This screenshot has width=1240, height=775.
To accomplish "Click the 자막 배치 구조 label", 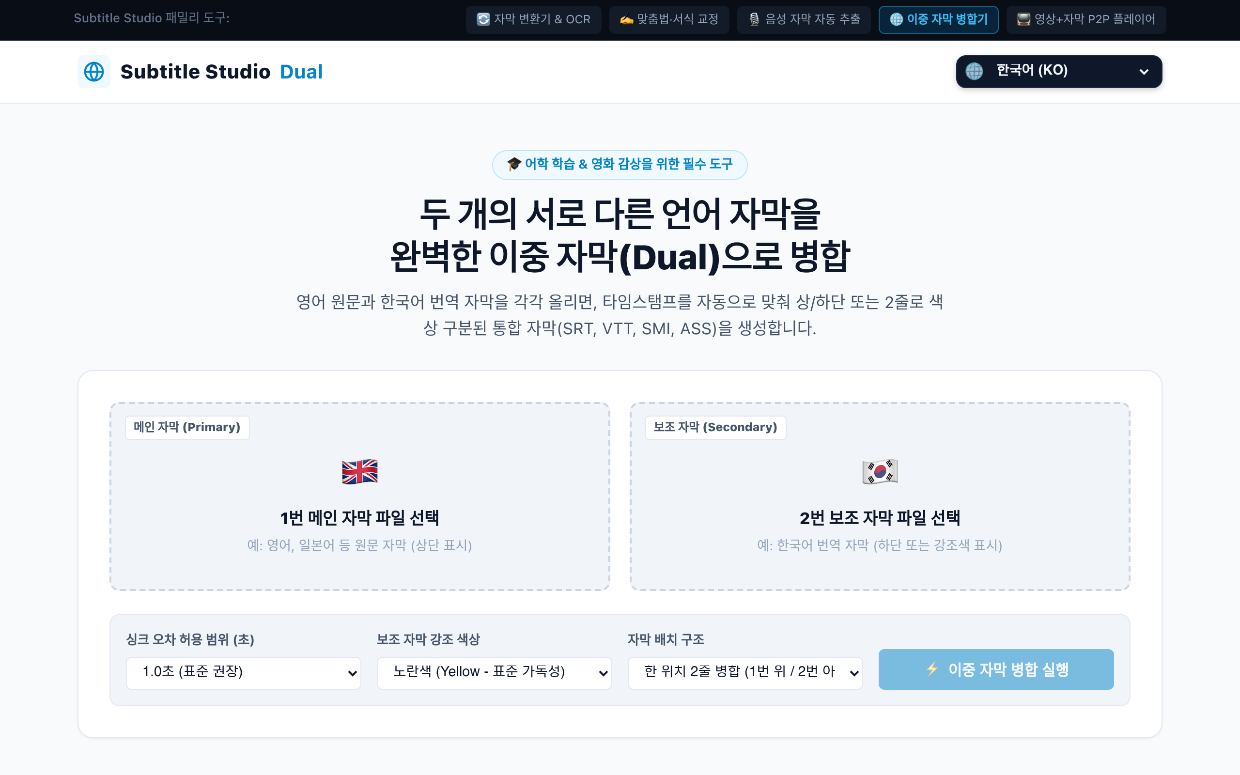I will (666, 639).
